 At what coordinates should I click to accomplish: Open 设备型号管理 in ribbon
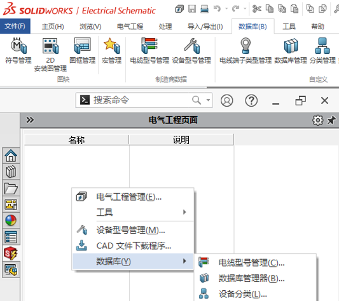coord(191,51)
